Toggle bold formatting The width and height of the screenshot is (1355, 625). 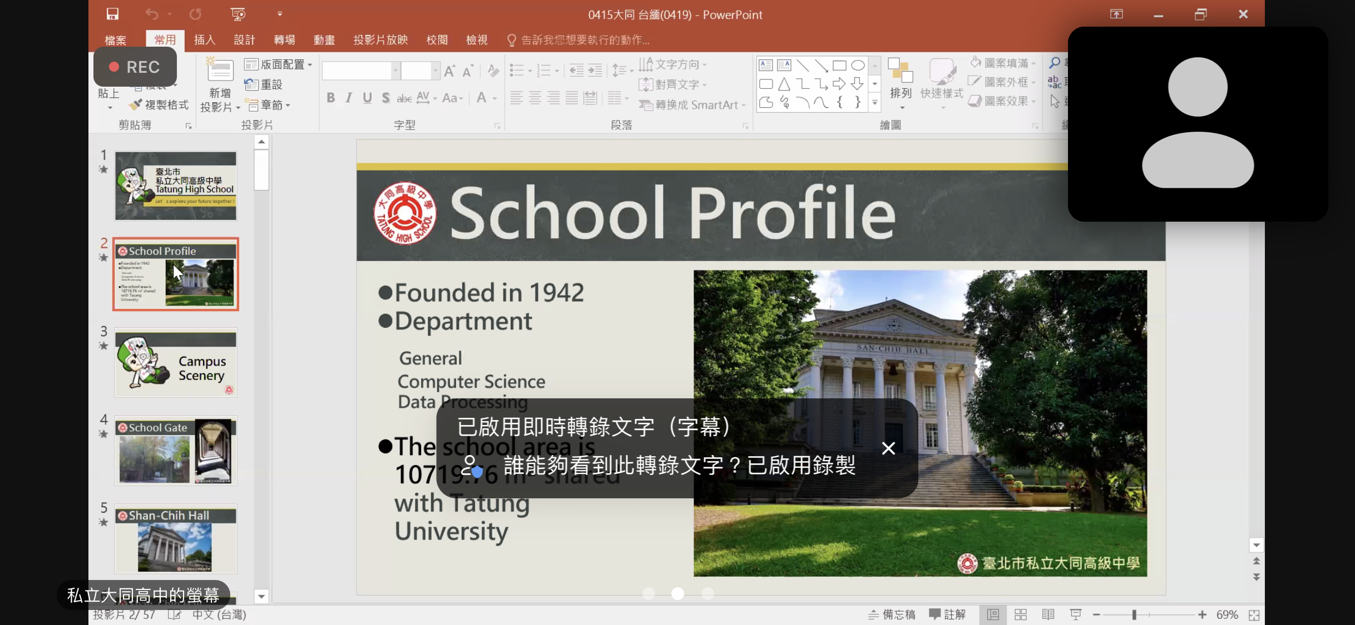coord(331,98)
